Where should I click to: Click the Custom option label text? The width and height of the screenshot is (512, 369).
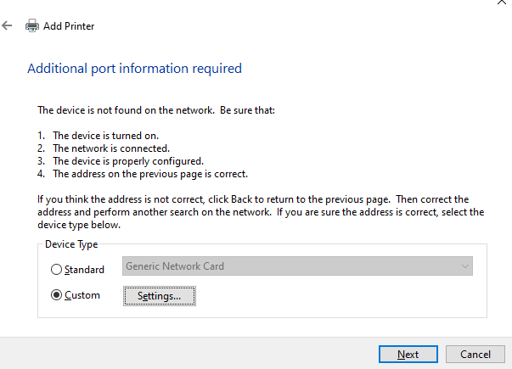pos(82,295)
